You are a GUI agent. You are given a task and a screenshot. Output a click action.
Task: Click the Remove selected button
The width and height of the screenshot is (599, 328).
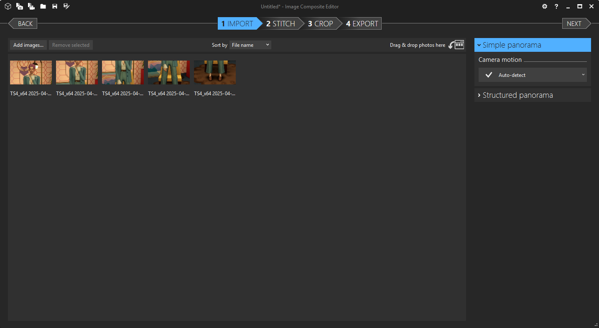71,45
